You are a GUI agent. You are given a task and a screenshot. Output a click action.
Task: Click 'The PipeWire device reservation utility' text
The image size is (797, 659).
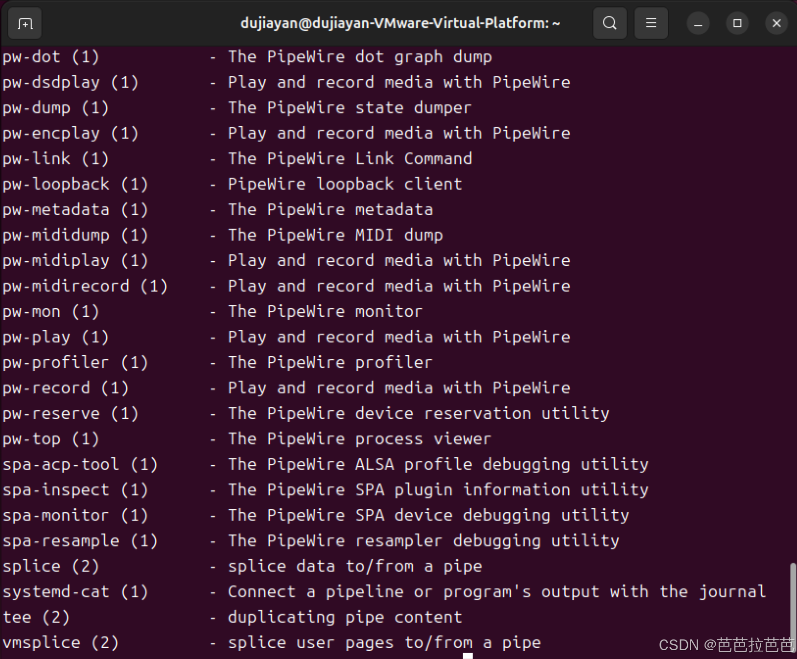click(419, 413)
